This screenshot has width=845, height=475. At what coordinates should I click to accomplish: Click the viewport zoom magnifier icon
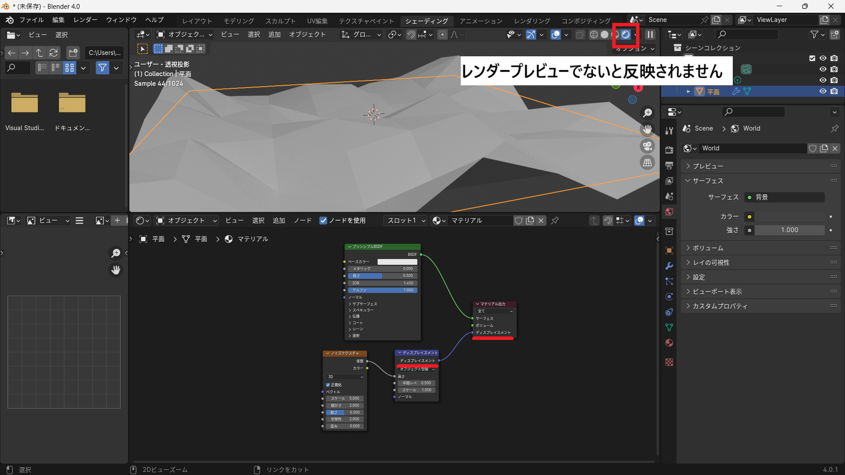[x=647, y=113]
